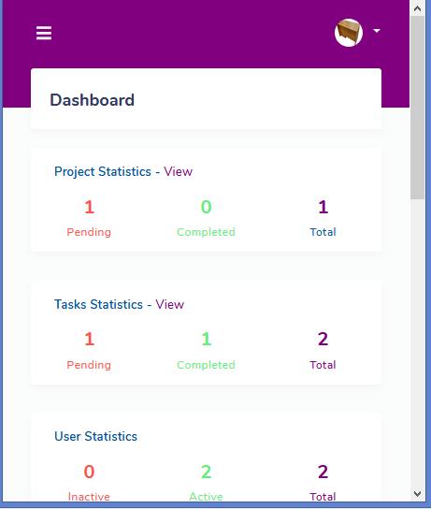Open View link beside Tasks Statistics

pos(169,304)
